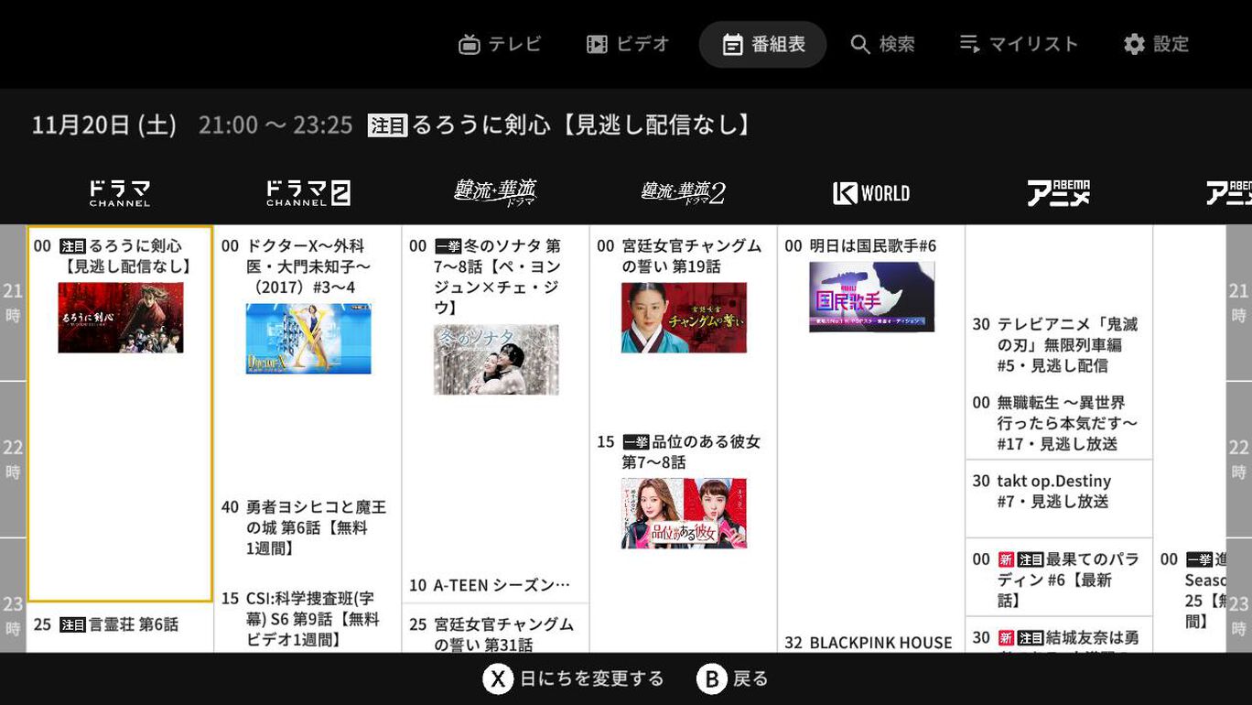Image resolution: width=1252 pixels, height=705 pixels.
Task: Open the テレビ (TV) section
Action: coord(500,44)
